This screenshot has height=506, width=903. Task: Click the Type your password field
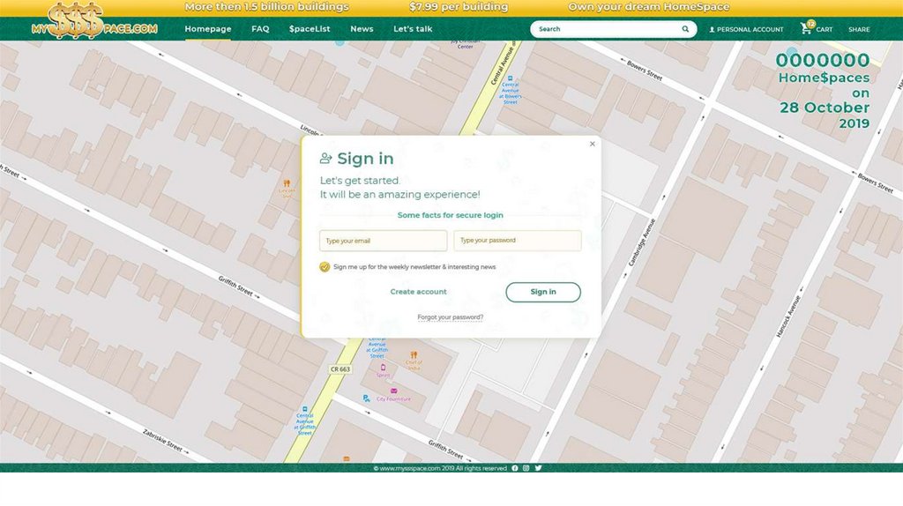click(x=517, y=241)
